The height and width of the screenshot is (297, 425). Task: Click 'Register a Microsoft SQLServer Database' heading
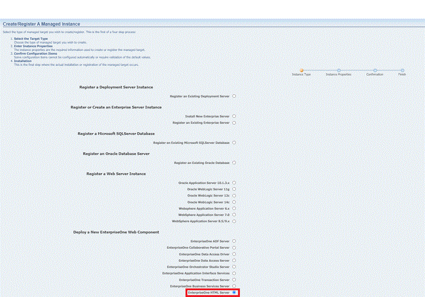click(x=116, y=134)
